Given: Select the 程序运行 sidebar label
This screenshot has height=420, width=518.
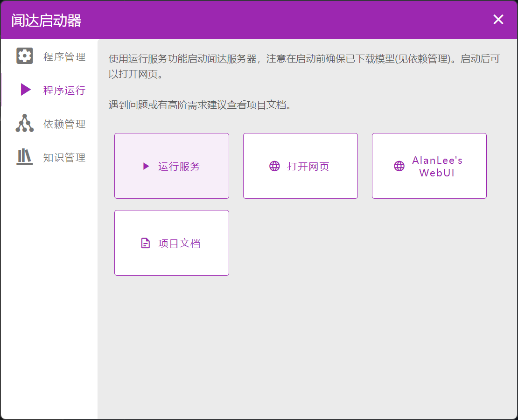Looking at the screenshot, I should (x=64, y=90).
